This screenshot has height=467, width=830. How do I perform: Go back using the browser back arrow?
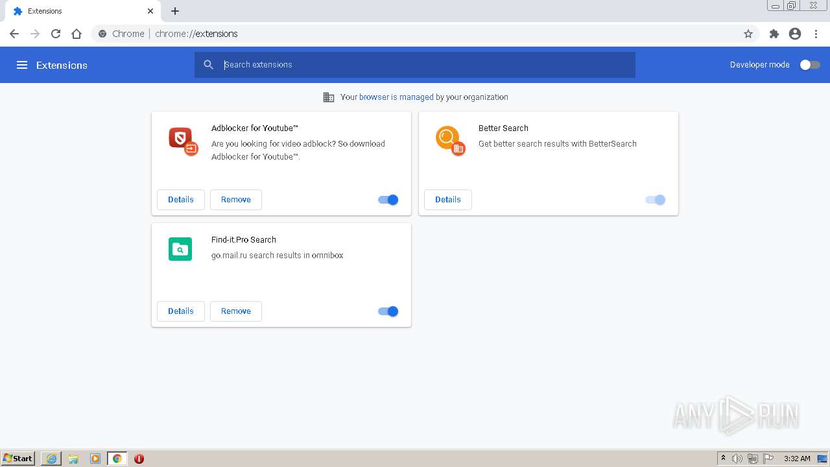pos(14,34)
